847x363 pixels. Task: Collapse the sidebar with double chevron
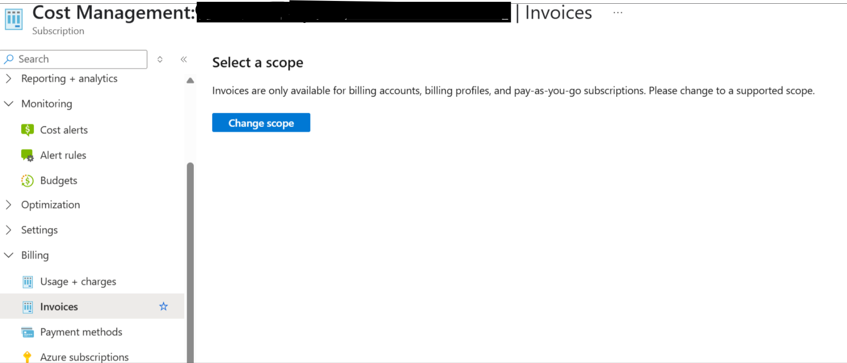coord(184,59)
